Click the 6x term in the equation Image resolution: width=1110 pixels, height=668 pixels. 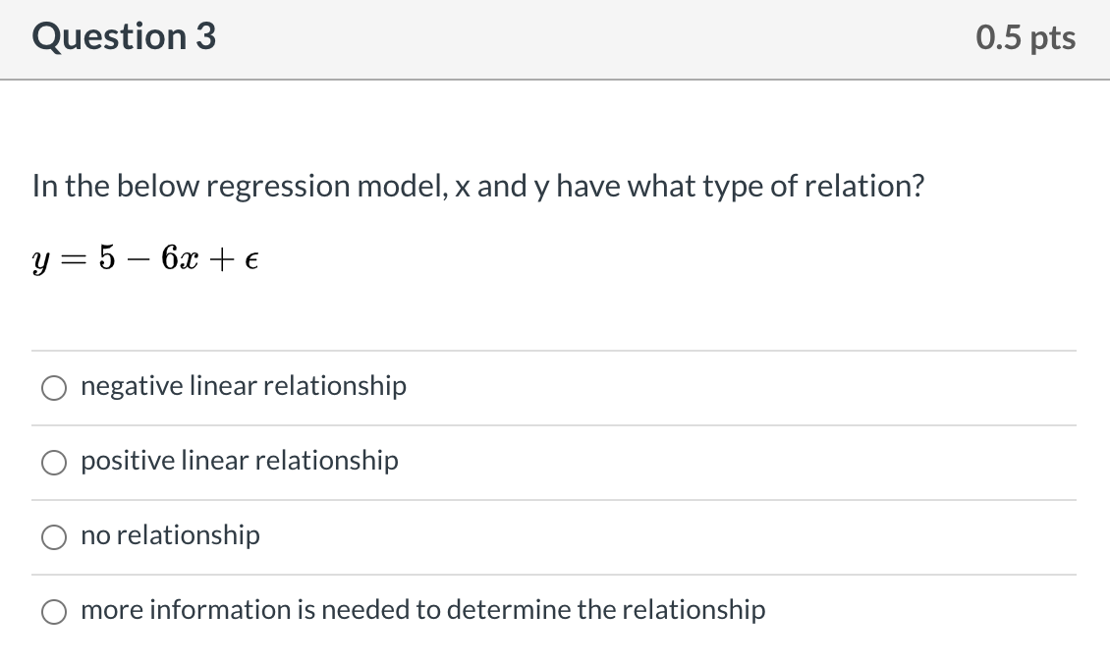point(180,257)
